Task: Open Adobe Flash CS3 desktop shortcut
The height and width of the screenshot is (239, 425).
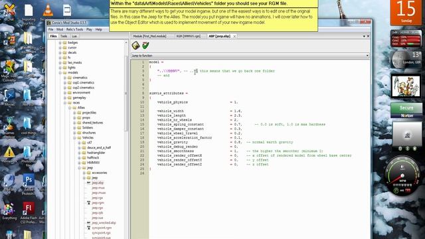Action: pos(29,212)
